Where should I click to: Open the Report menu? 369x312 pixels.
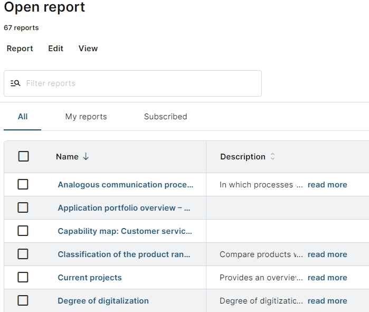20,49
